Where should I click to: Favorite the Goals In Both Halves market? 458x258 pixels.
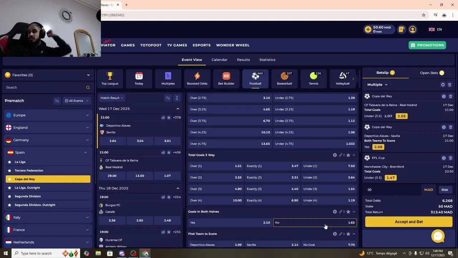[348, 212]
